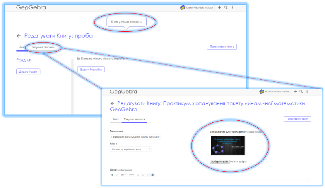
Task: Click the back arrow beside 'Редагувати Книгу: проба'
Action: click(19, 36)
